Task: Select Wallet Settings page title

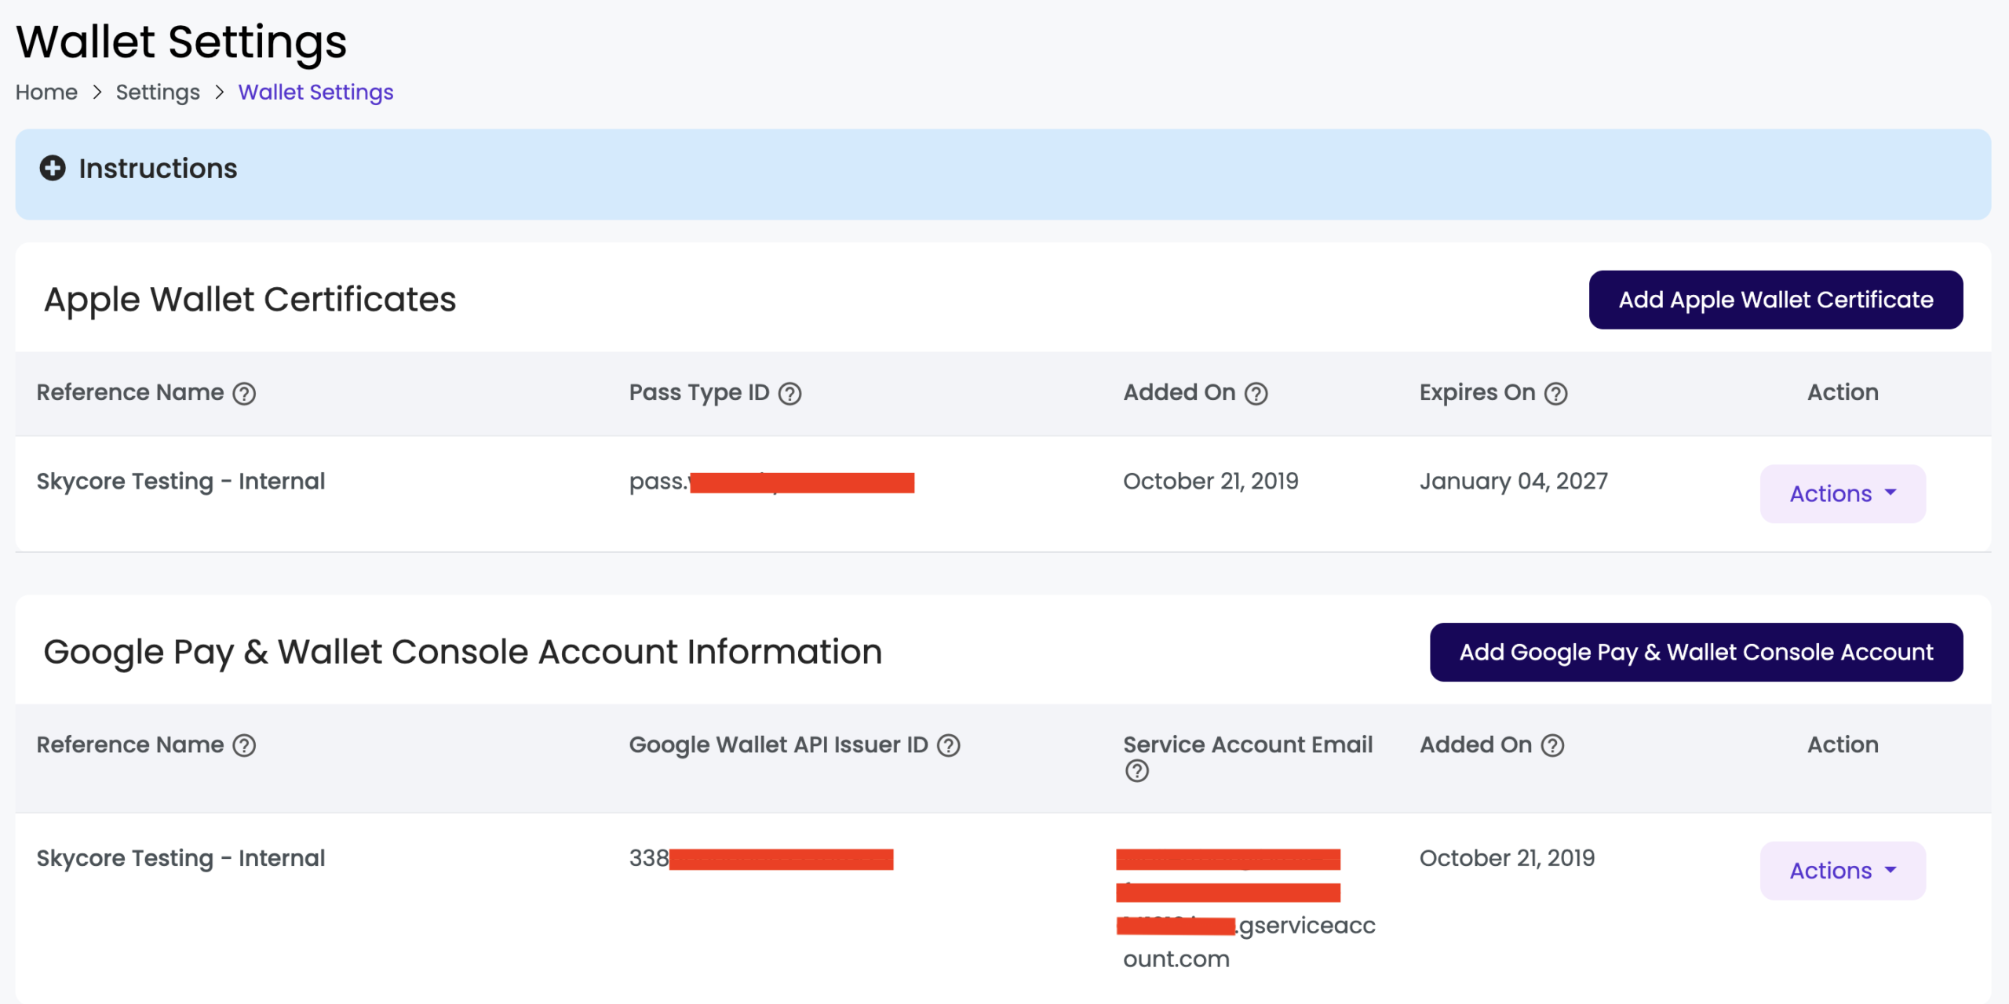Action: click(181, 42)
